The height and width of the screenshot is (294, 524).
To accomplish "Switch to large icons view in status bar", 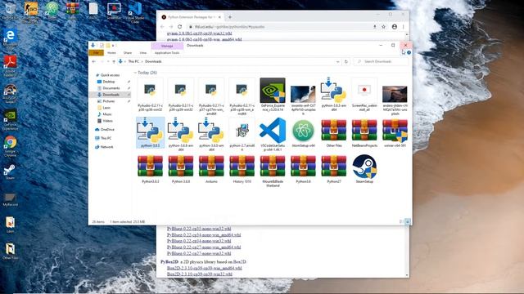I will pyautogui.click(x=408, y=221).
